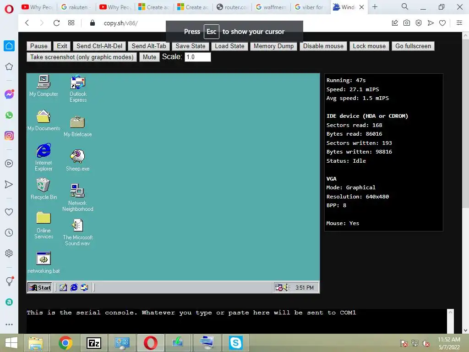Switch to the viber for browser tab
Screen dimensions: 469x352
pyautogui.click(x=310, y=7)
